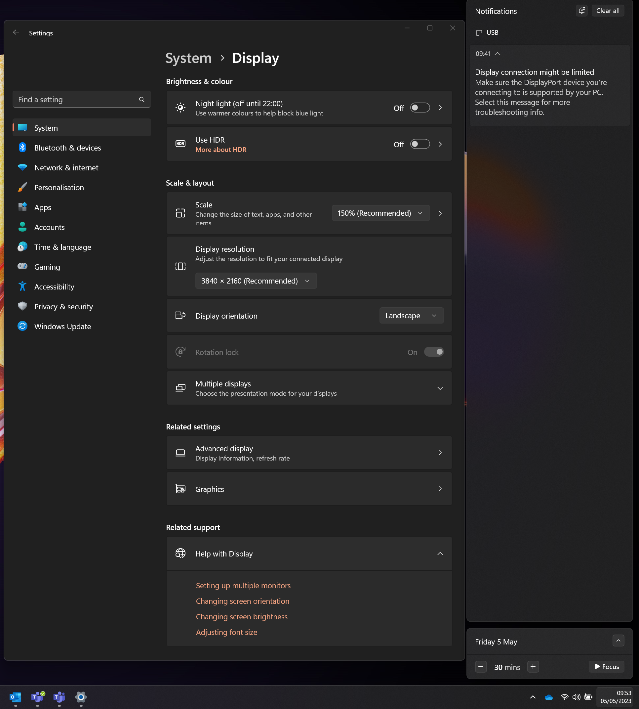The width and height of the screenshot is (639, 709).
Task: Click the search magnifier icon
Action: pyautogui.click(x=141, y=100)
